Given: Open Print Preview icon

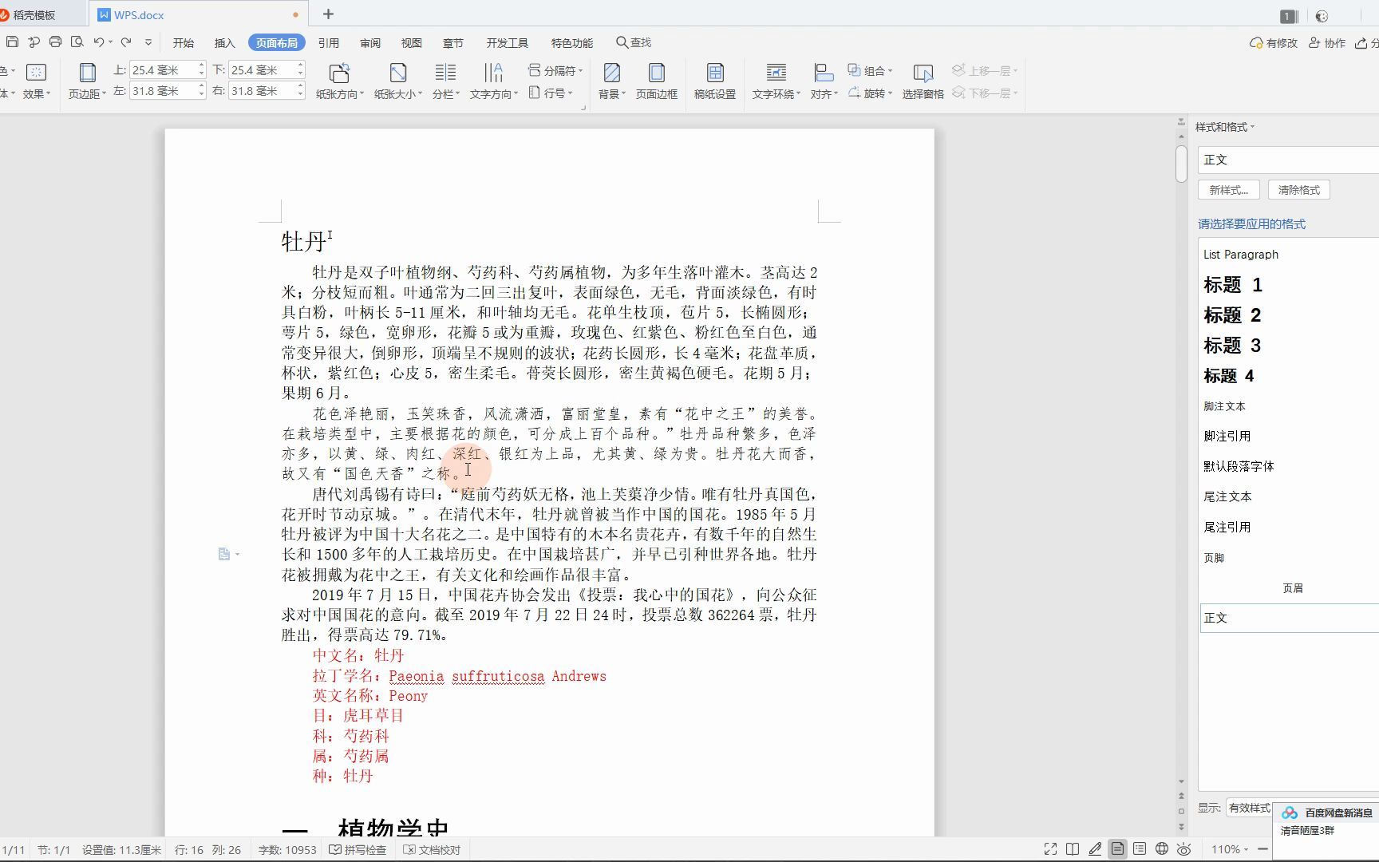Looking at the screenshot, I should (x=77, y=42).
